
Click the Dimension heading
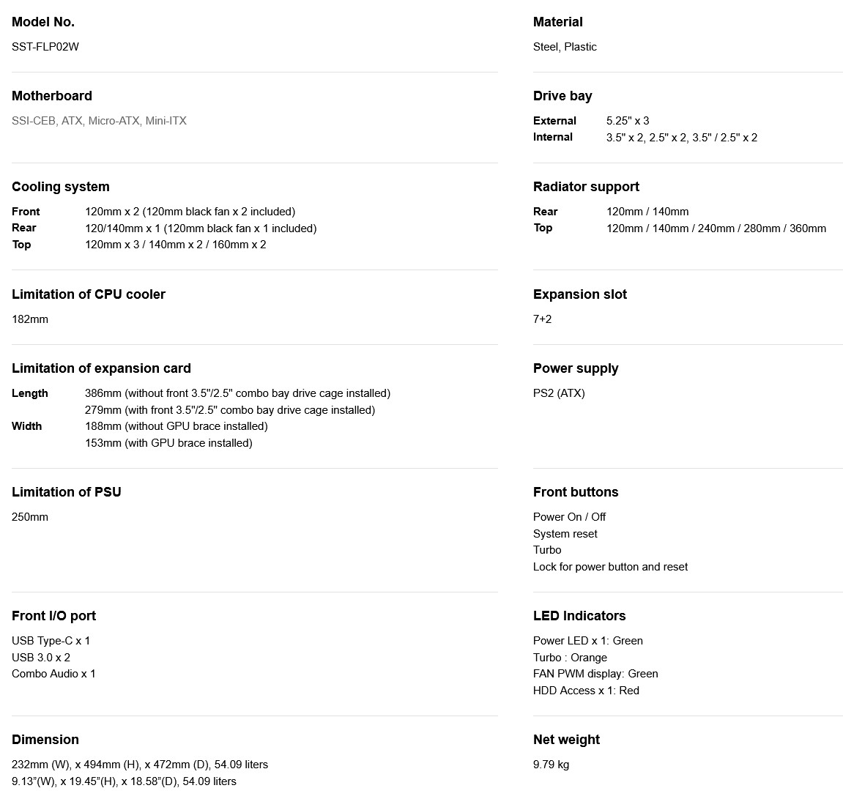point(45,740)
